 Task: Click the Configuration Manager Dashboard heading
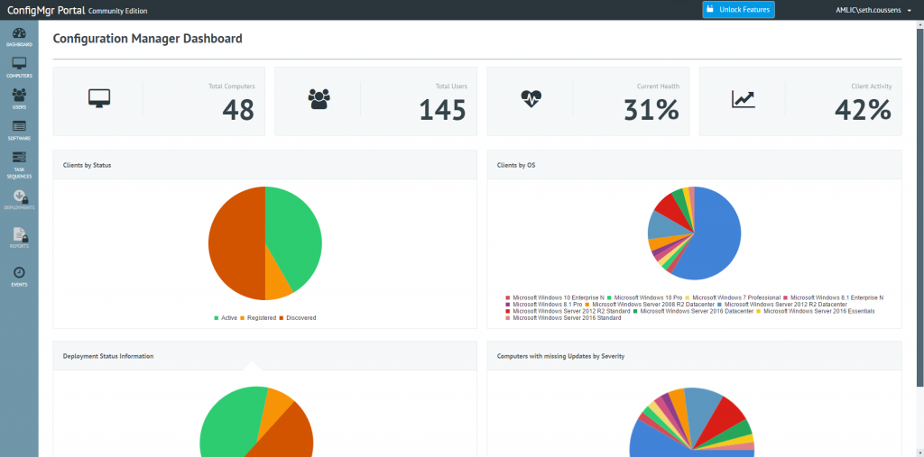pyautogui.click(x=147, y=39)
